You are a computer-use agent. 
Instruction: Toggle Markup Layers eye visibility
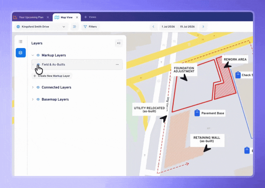click(x=38, y=55)
